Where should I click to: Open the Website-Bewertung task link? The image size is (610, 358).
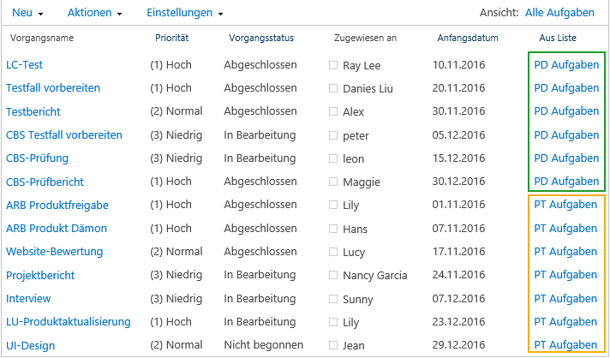[x=55, y=252]
